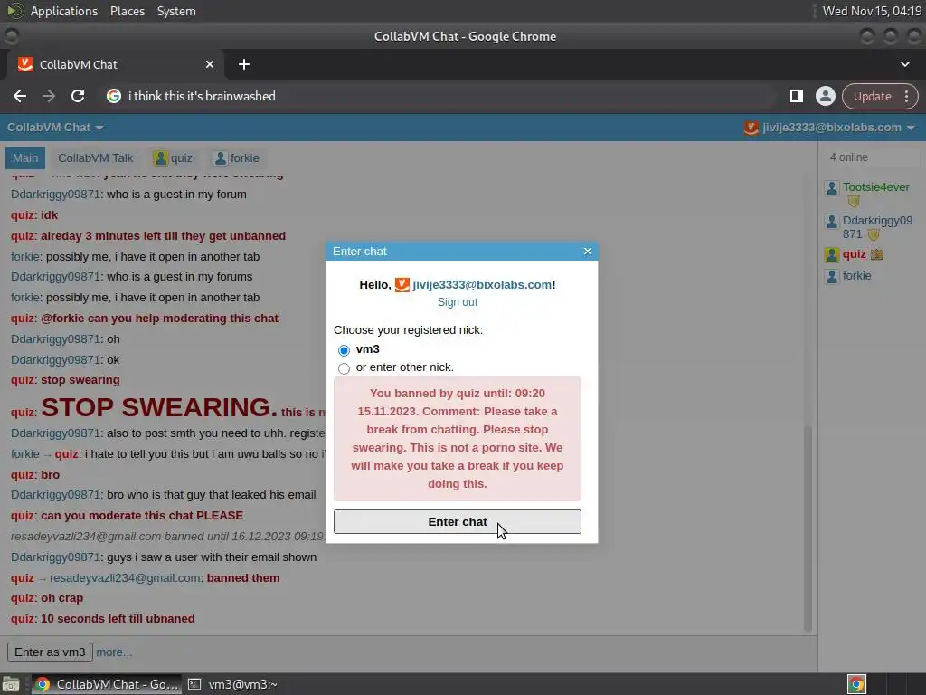
Task: Click the badge icon beside quiz
Action: (876, 254)
